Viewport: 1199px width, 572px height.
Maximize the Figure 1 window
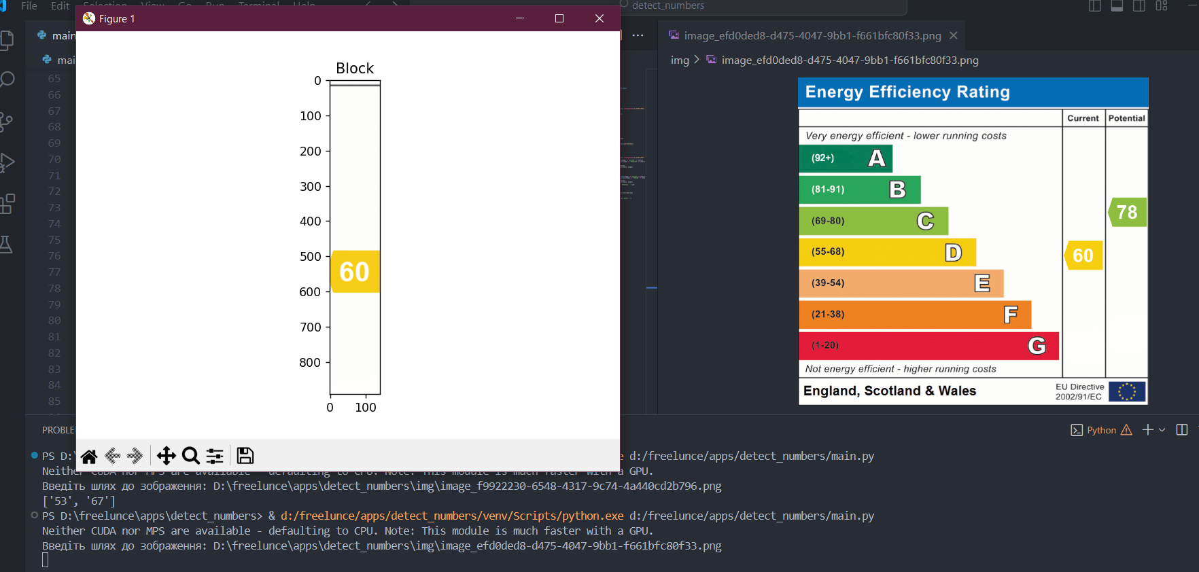pyautogui.click(x=559, y=18)
